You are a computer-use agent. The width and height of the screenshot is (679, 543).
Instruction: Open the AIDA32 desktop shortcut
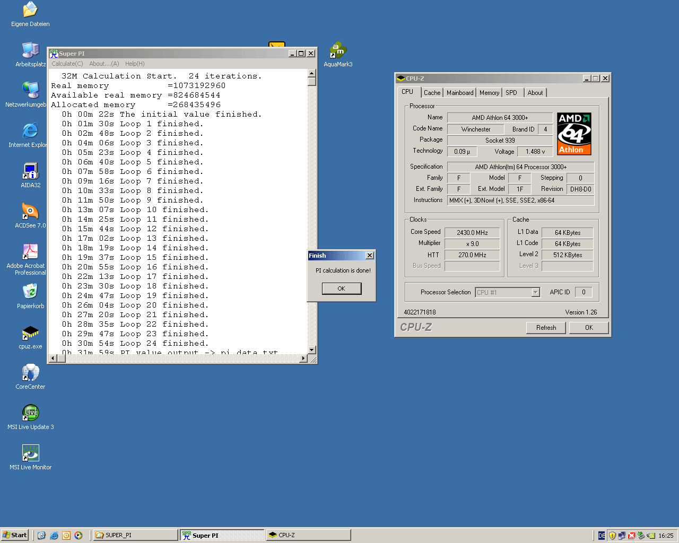pos(30,176)
